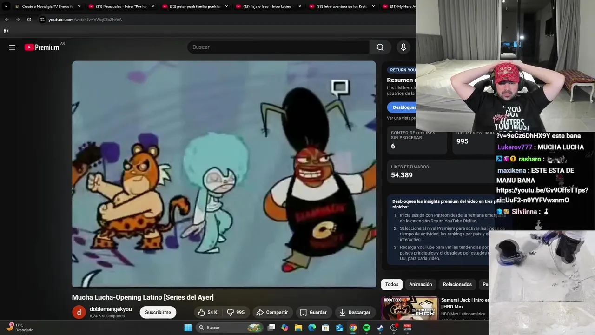Open Task View from taskbar

pyautogui.click(x=271, y=328)
